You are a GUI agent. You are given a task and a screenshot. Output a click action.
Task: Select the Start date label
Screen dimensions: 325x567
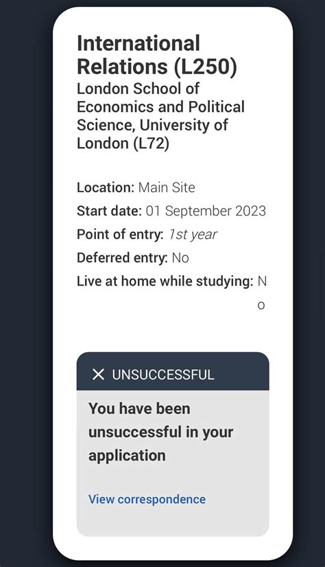[x=110, y=211]
